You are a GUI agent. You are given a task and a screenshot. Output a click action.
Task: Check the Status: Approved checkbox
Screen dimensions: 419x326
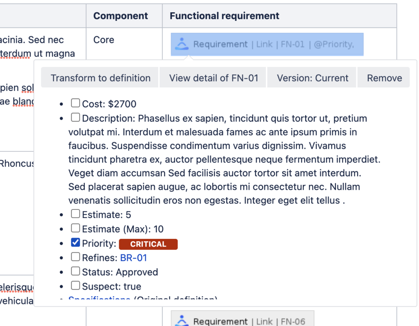coord(75,271)
